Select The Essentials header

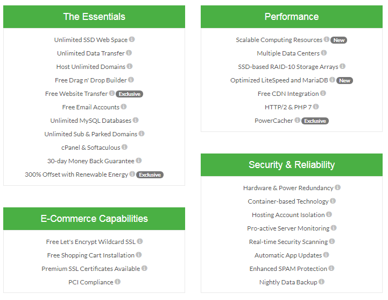(x=94, y=17)
